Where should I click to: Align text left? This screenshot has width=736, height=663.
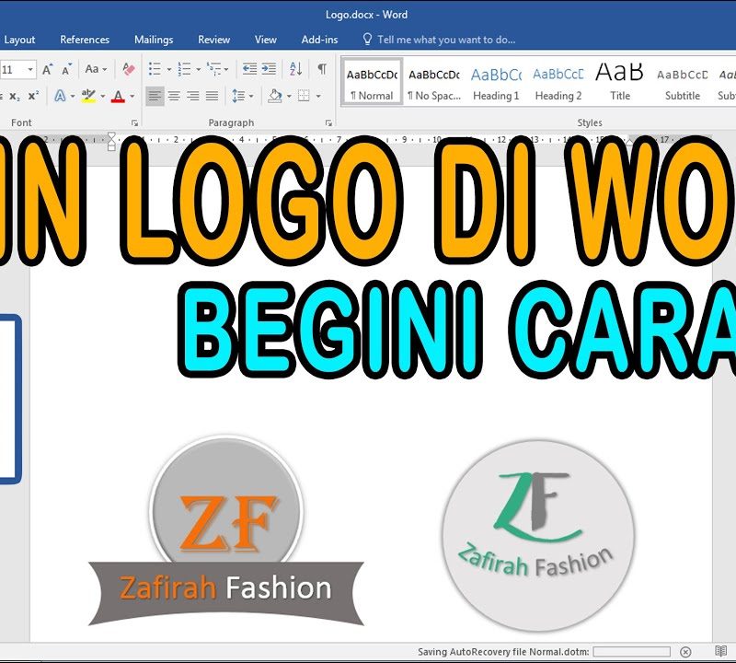click(x=155, y=97)
